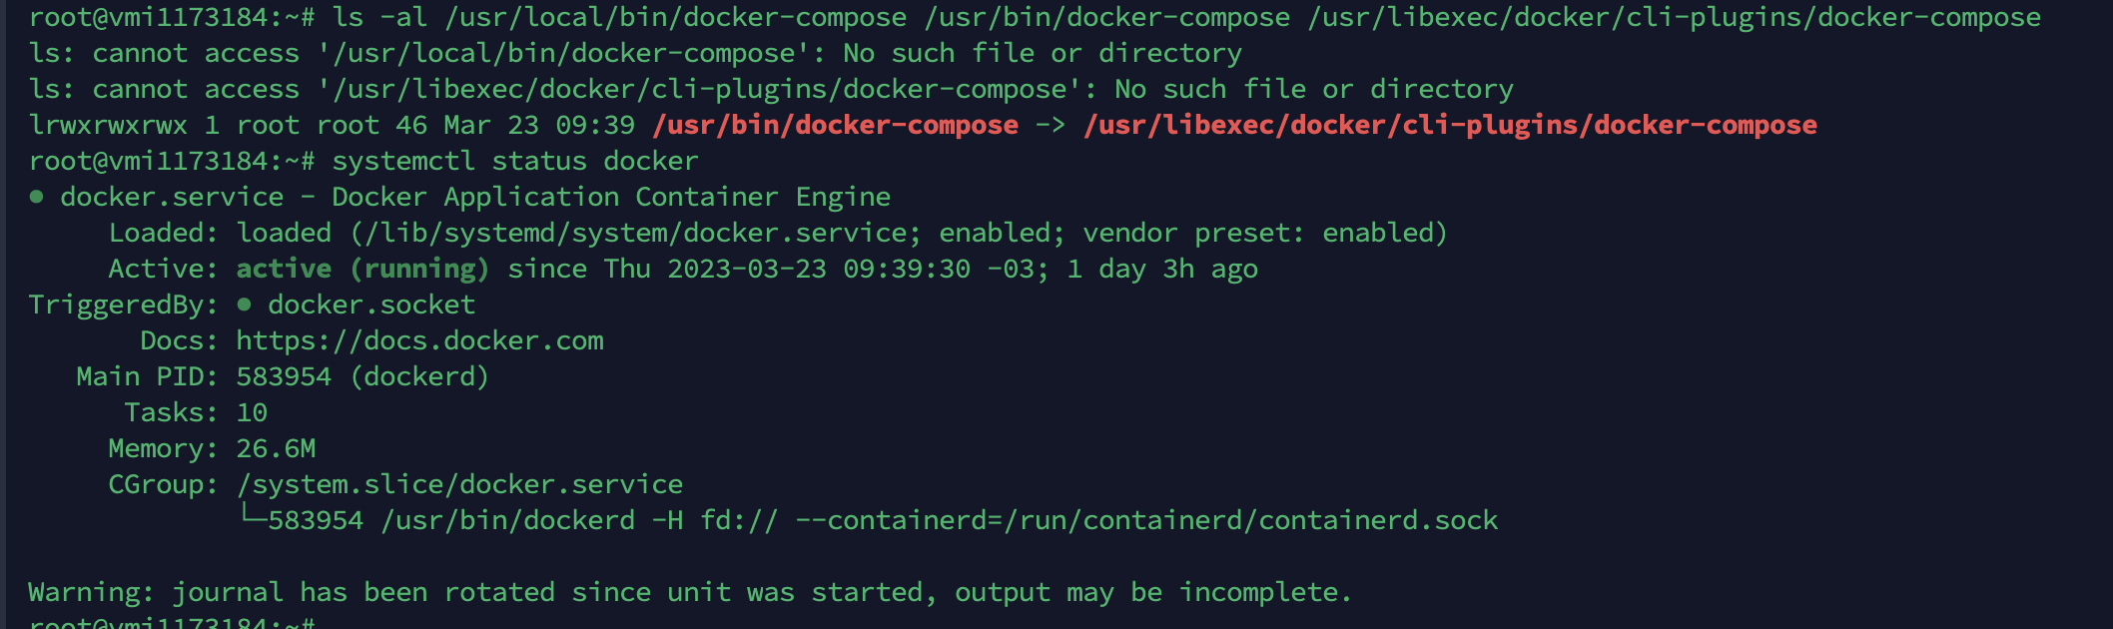Click the "ls -al" command on the top line
Image resolution: width=2113 pixels, height=629 pixels.
379,18
